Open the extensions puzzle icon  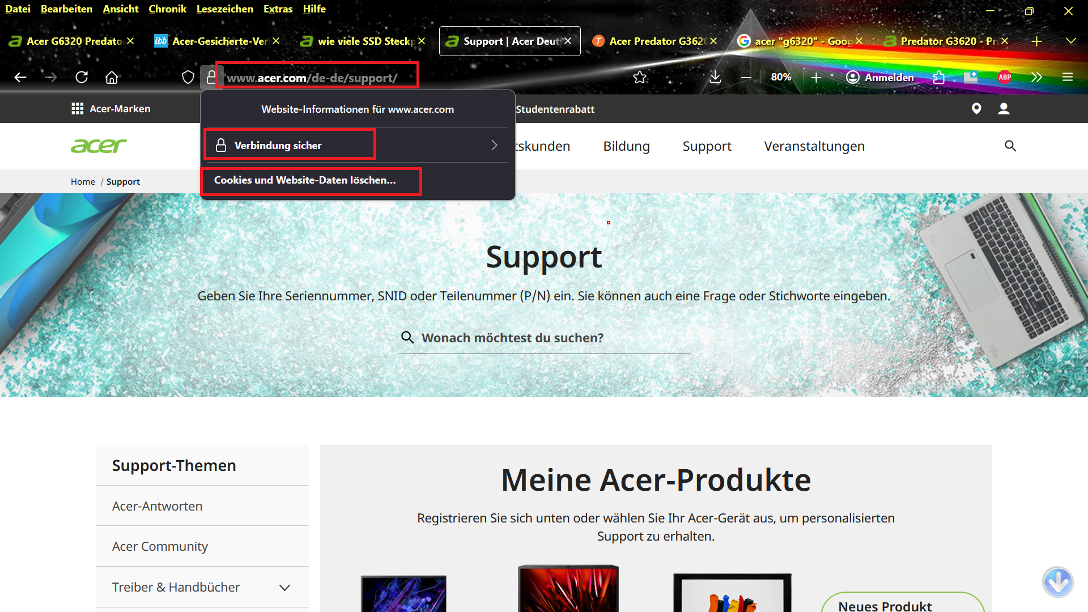(x=939, y=78)
